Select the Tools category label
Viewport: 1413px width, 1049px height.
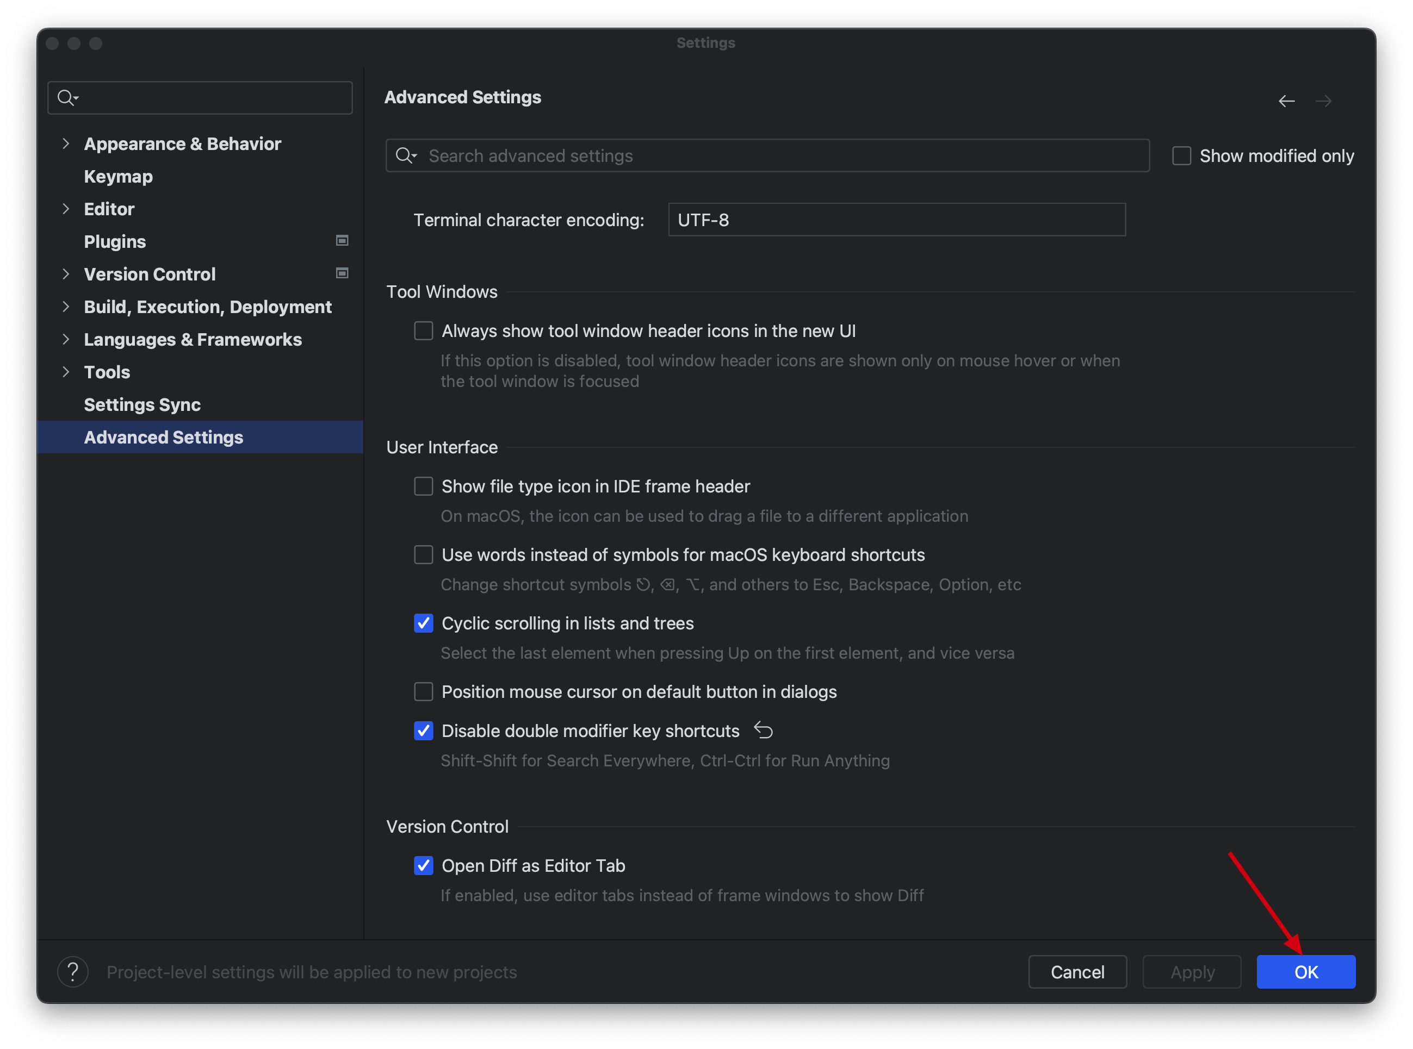point(107,372)
